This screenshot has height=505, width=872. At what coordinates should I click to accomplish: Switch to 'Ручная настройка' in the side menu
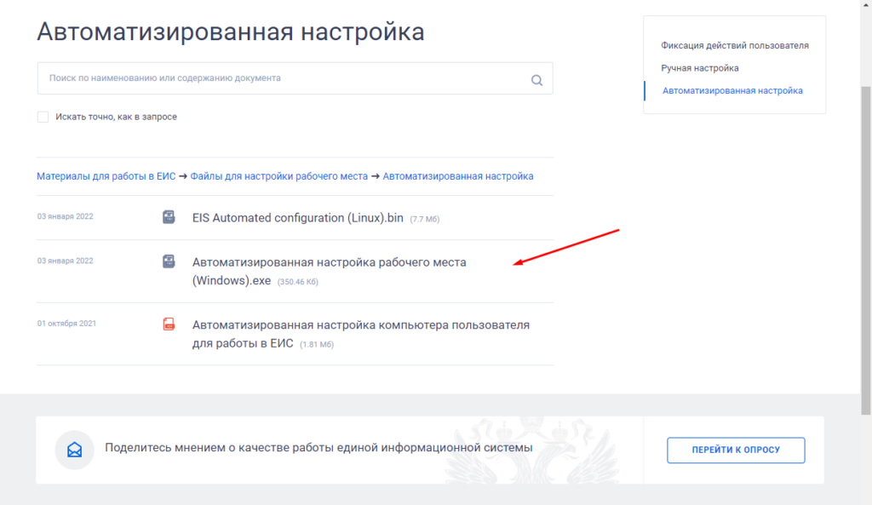700,67
